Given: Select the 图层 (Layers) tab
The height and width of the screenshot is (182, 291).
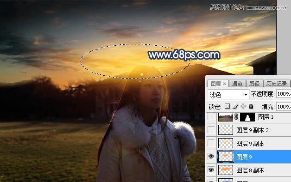Looking at the screenshot, I should tap(215, 84).
